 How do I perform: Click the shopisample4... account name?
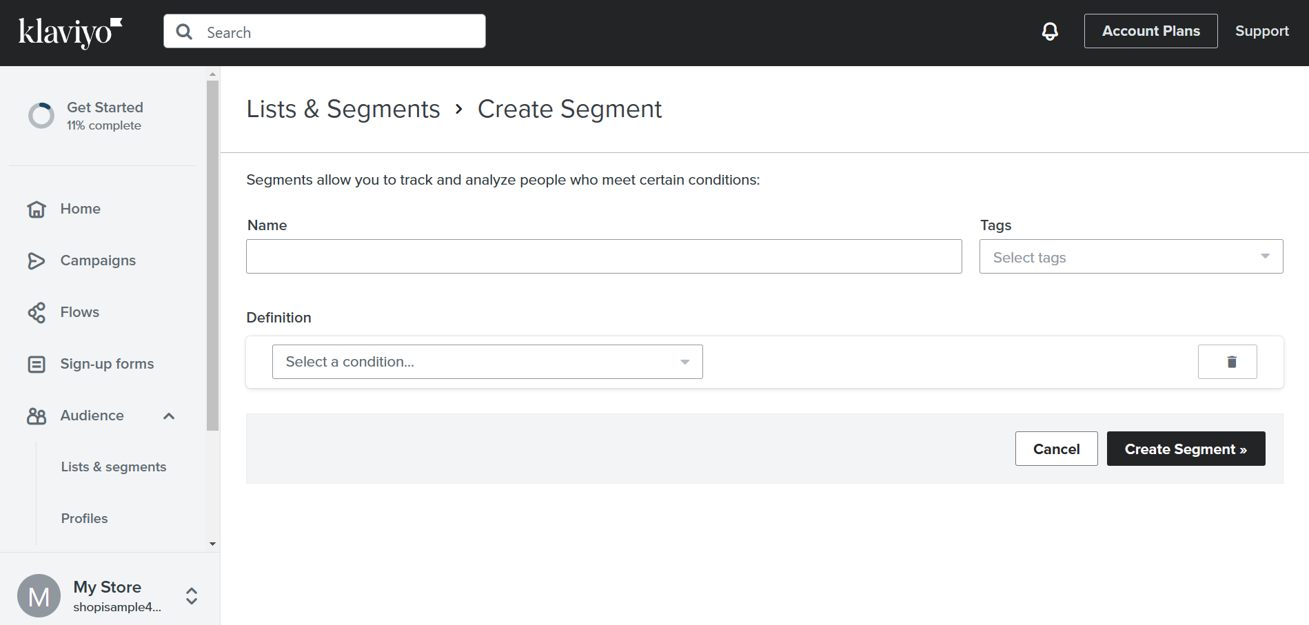[117, 607]
